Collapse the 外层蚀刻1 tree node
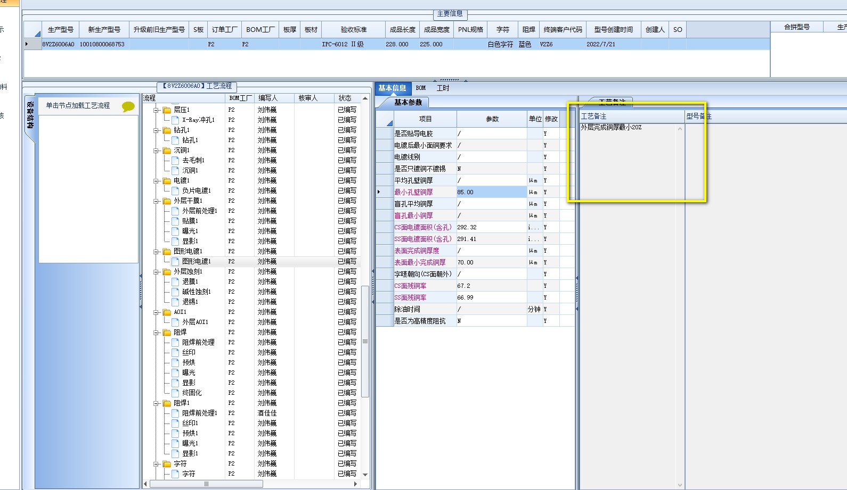 click(157, 272)
